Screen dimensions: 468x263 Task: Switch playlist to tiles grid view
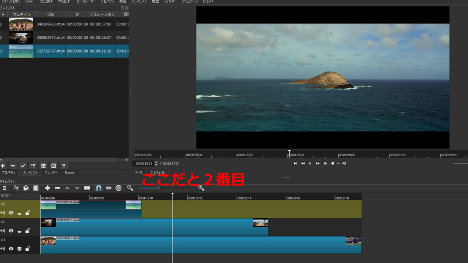[x=43, y=166]
